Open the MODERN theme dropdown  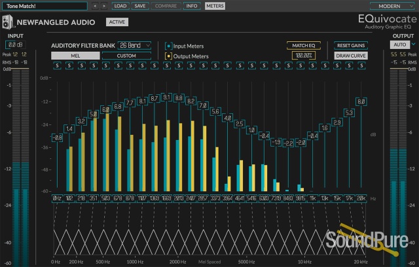click(x=393, y=5)
